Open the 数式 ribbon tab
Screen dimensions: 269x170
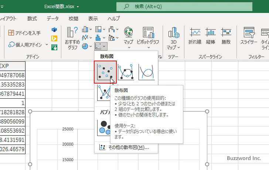tap(32, 18)
